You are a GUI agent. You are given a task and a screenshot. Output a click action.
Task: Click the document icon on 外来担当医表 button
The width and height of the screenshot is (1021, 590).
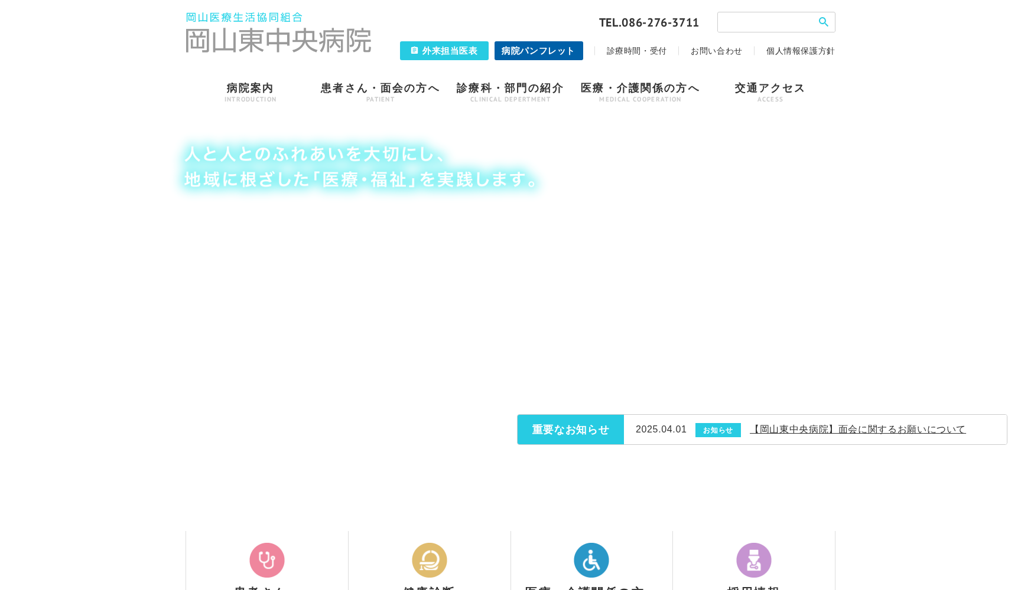tap(414, 51)
